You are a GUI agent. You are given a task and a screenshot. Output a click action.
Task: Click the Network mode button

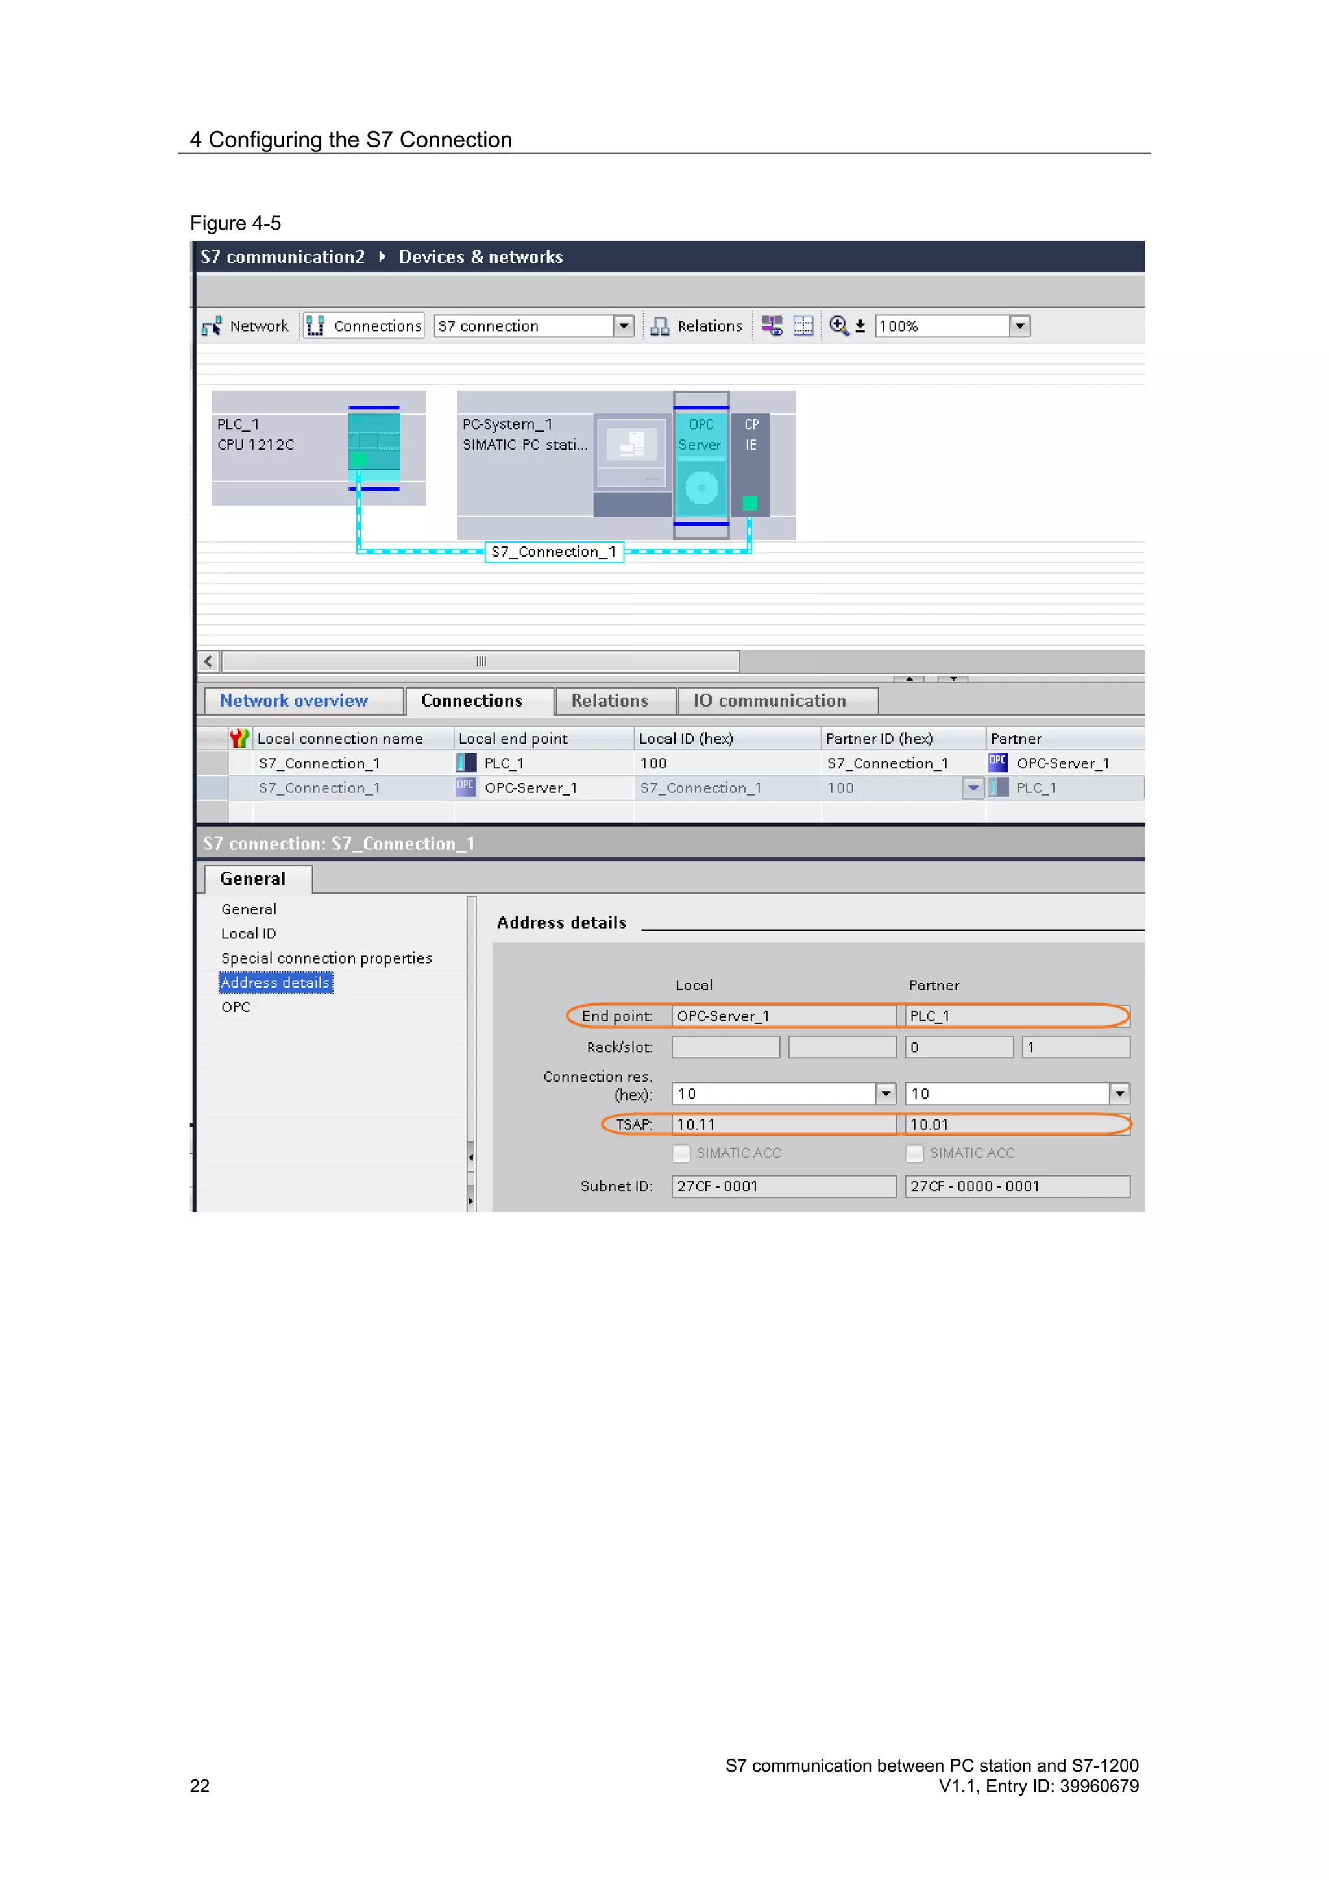tap(246, 326)
